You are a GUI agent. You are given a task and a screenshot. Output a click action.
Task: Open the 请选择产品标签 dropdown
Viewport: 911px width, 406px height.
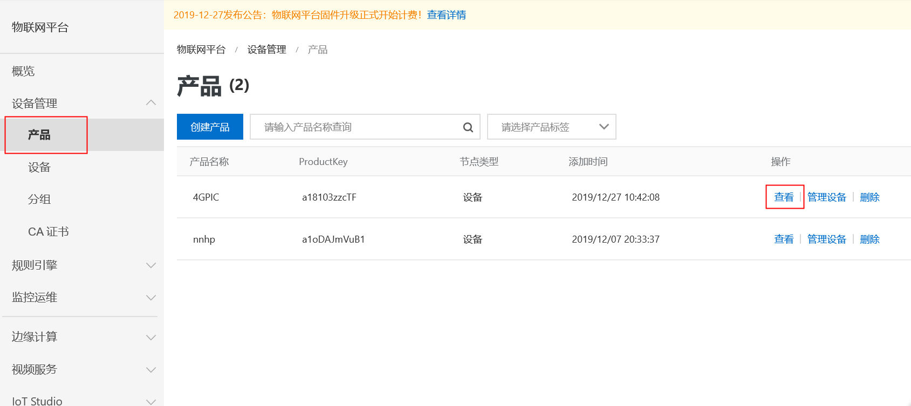click(x=552, y=127)
